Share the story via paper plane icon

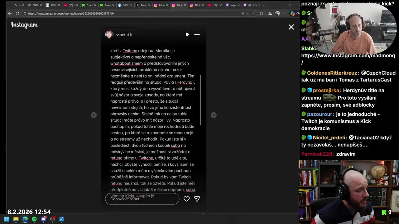point(197,199)
